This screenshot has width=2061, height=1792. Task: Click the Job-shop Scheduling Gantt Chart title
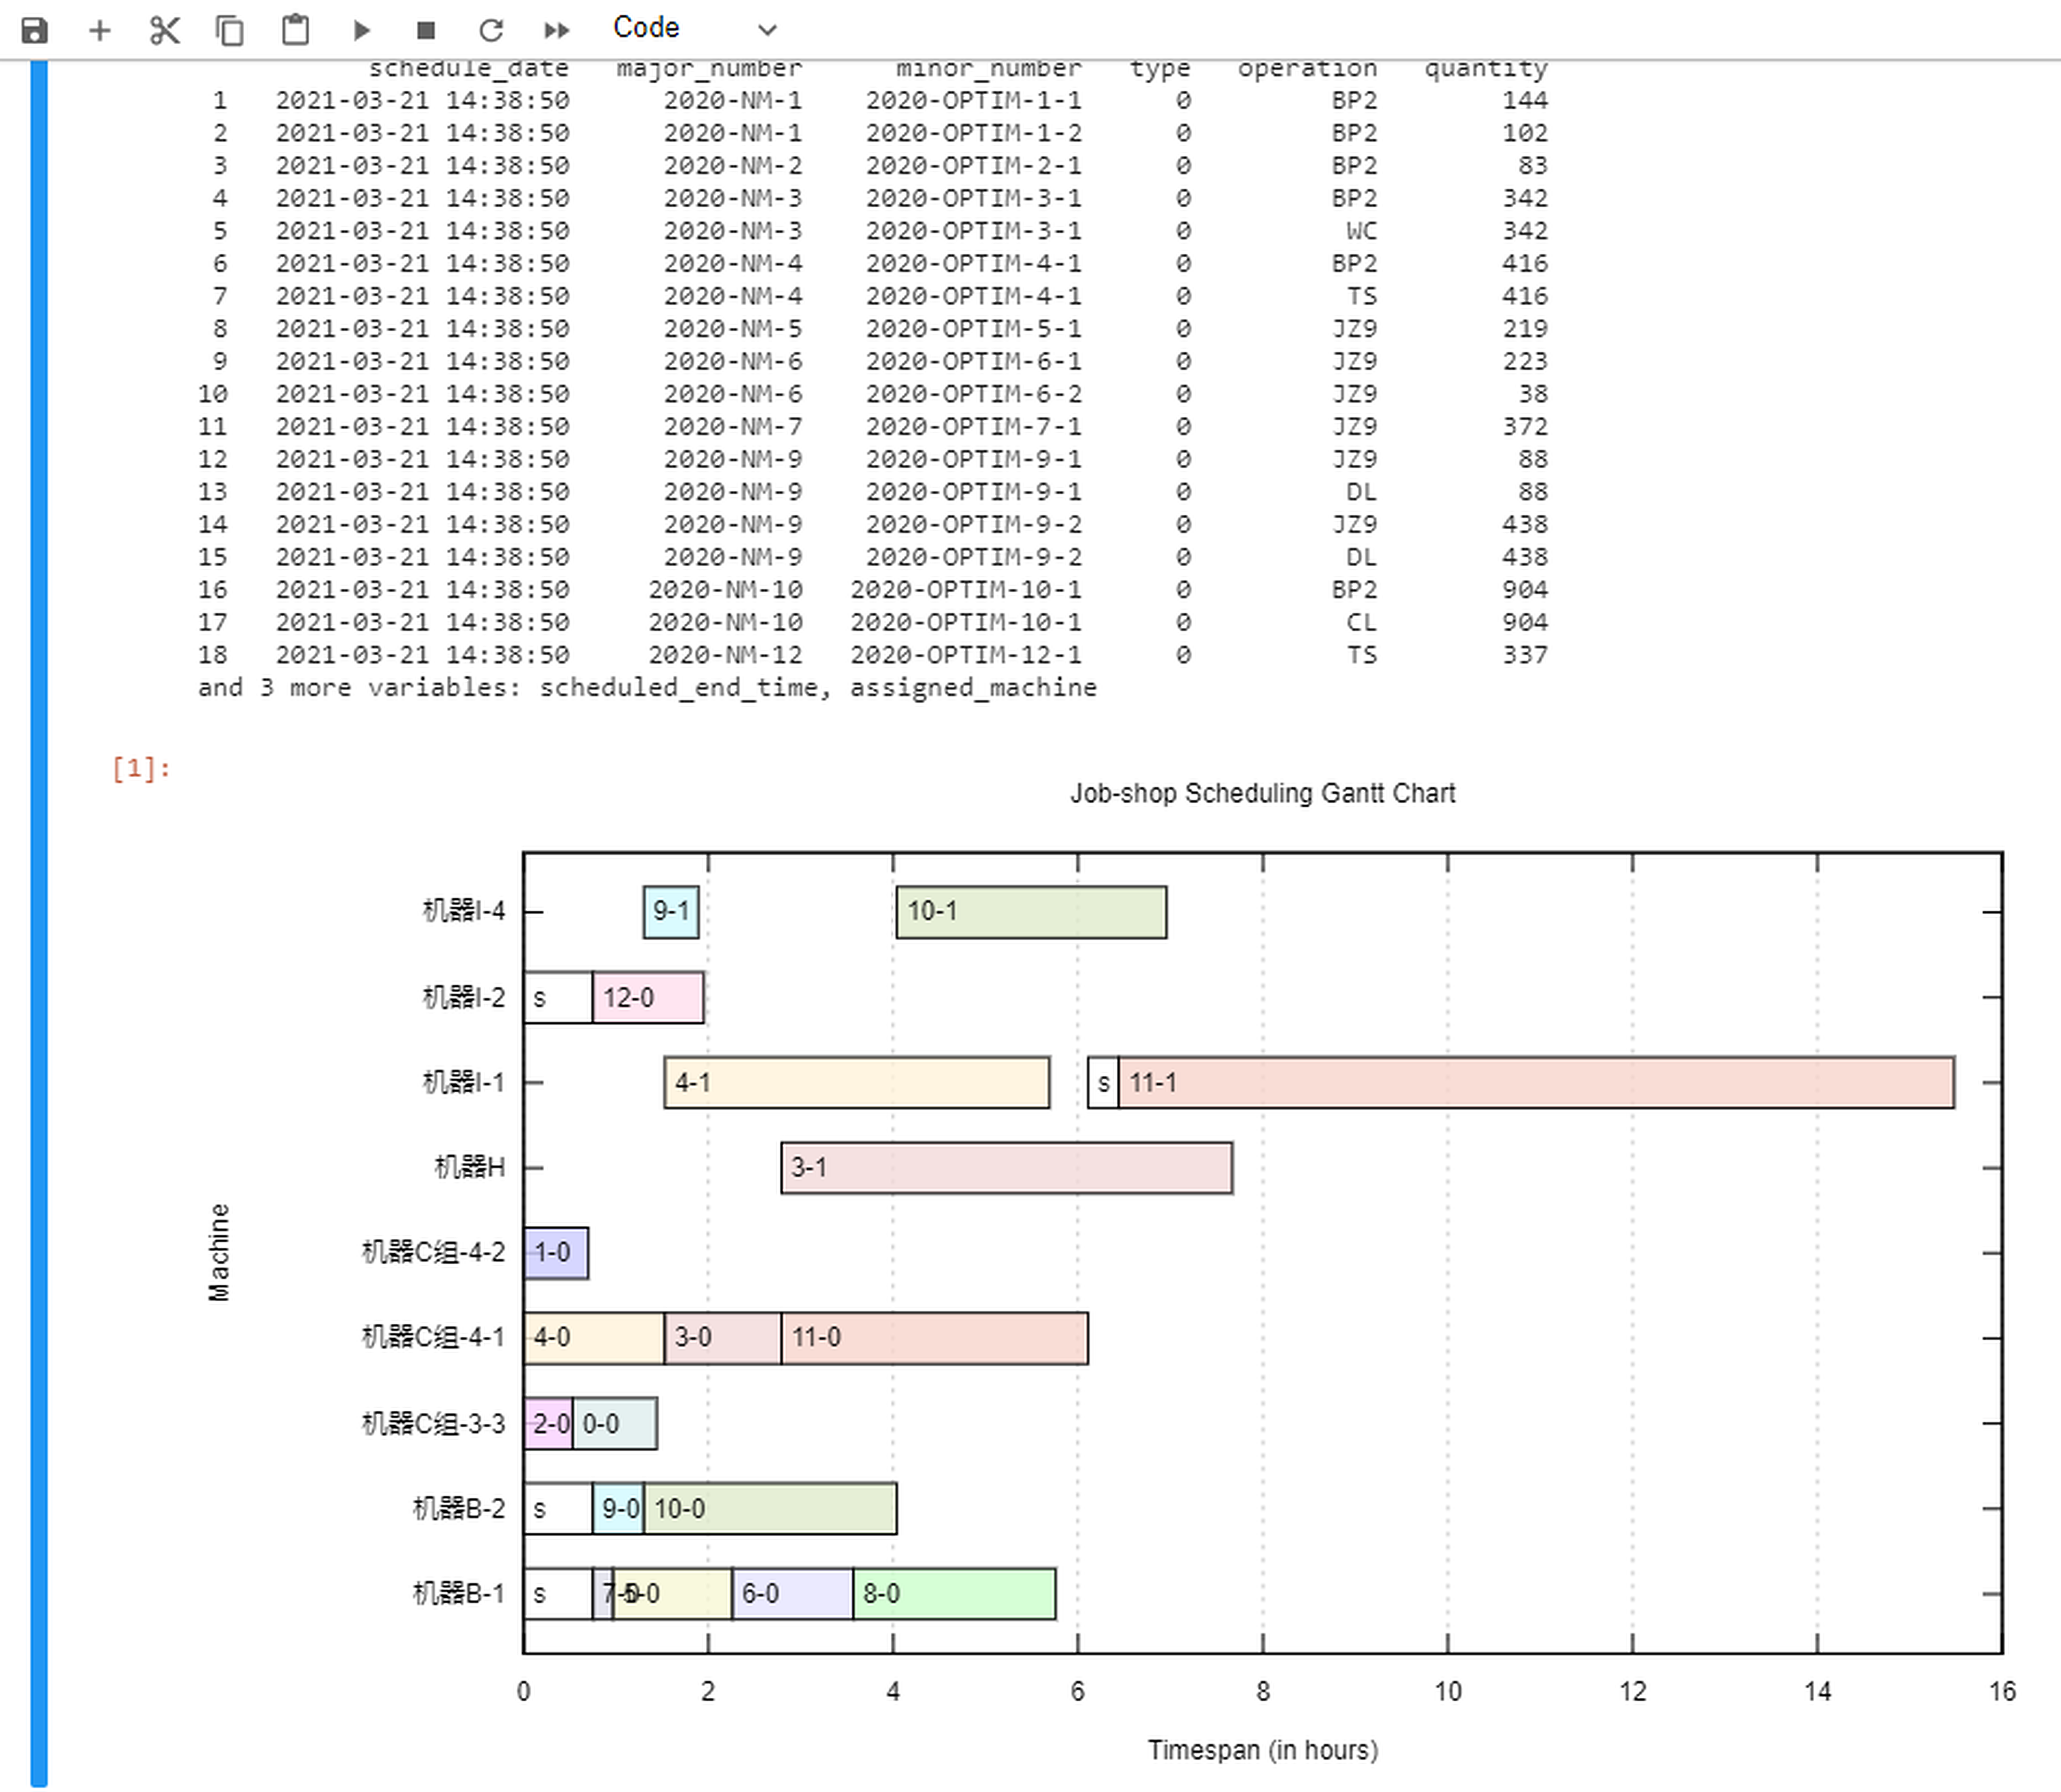(1263, 793)
